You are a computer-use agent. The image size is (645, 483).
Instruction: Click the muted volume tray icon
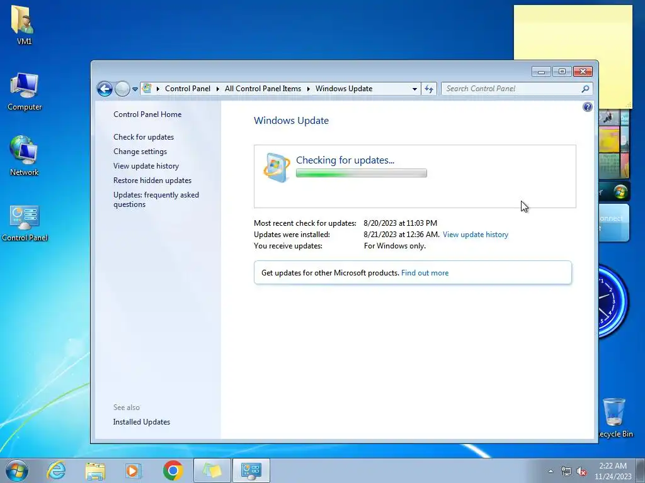pos(581,471)
